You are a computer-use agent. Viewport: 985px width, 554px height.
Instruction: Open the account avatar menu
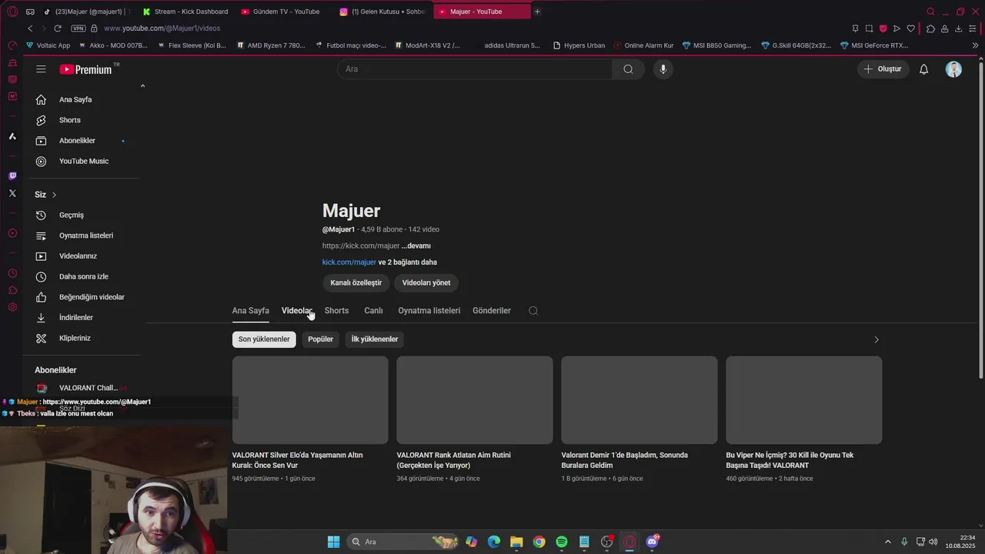click(953, 69)
